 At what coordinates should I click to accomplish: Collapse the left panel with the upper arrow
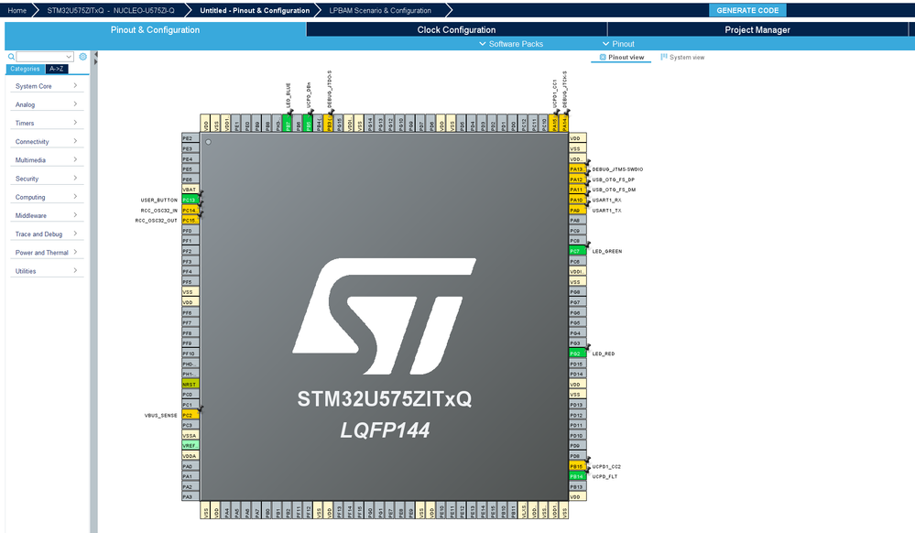pyautogui.click(x=95, y=54)
